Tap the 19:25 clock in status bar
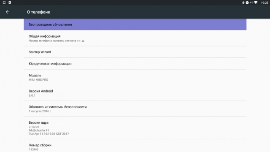The height and width of the screenshot is (152, 270). pos(265,3)
